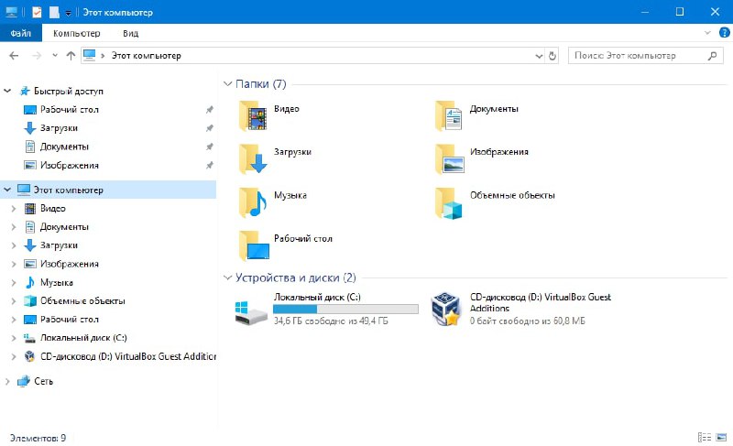Select the VirtualBox Guest Additions CD drive icon
733x446 pixels.
(446, 309)
